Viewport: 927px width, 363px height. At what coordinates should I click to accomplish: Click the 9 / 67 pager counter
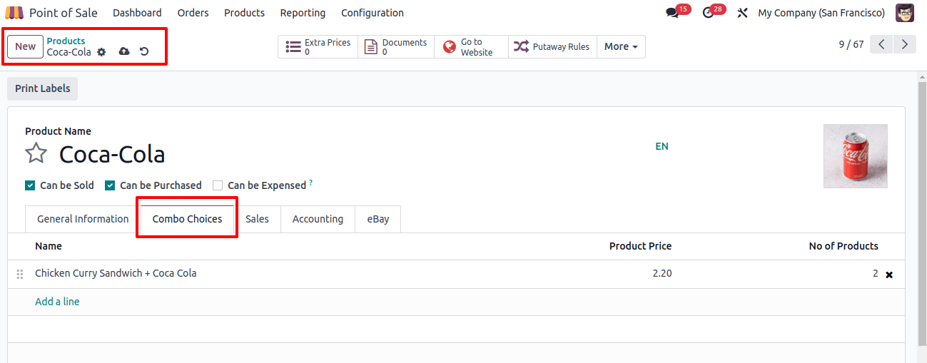click(x=851, y=44)
